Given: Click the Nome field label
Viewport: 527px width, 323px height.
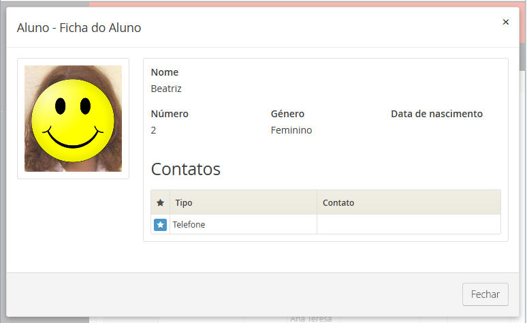Looking at the screenshot, I should pyautogui.click(x=164, y=72).
